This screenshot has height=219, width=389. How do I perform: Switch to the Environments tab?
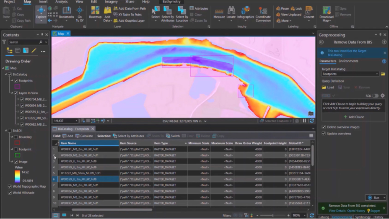click(x=348, y=61)
